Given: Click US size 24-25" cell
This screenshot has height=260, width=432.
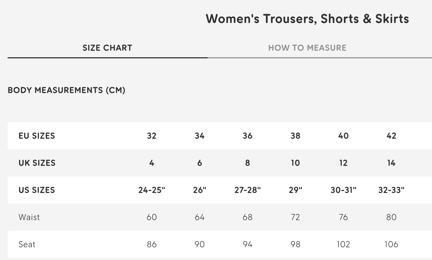Looking at the screenshot, I should pos(152,190).
